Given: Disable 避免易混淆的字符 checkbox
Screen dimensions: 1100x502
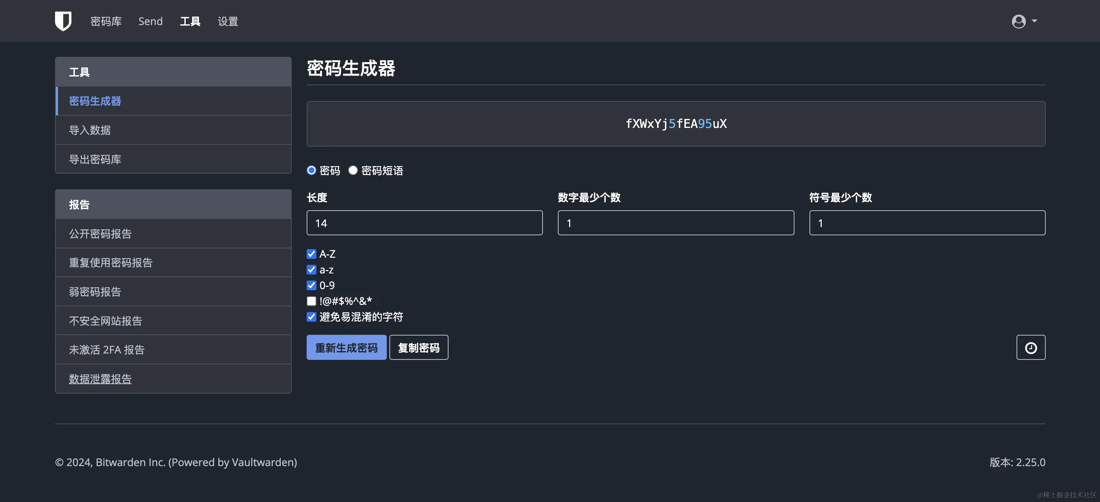Looking at the screenshot, I should [x=311, y=317].
